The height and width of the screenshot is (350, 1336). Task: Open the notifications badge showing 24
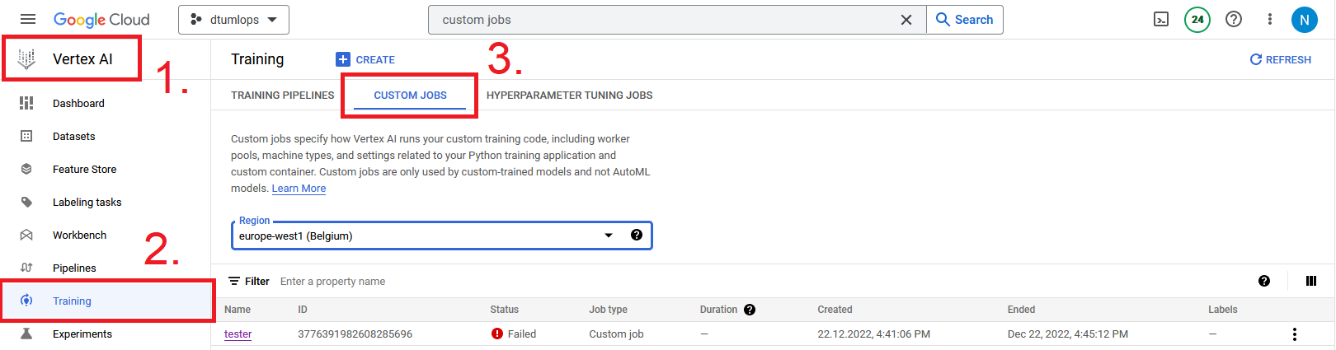tap(1197, 20)
